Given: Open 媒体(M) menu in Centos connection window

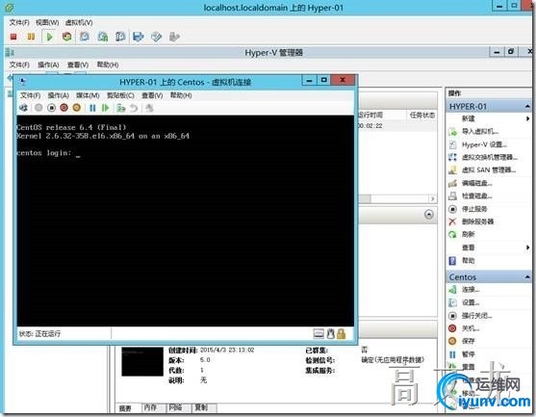Looking at the screenshot, I should coord(88,95).
